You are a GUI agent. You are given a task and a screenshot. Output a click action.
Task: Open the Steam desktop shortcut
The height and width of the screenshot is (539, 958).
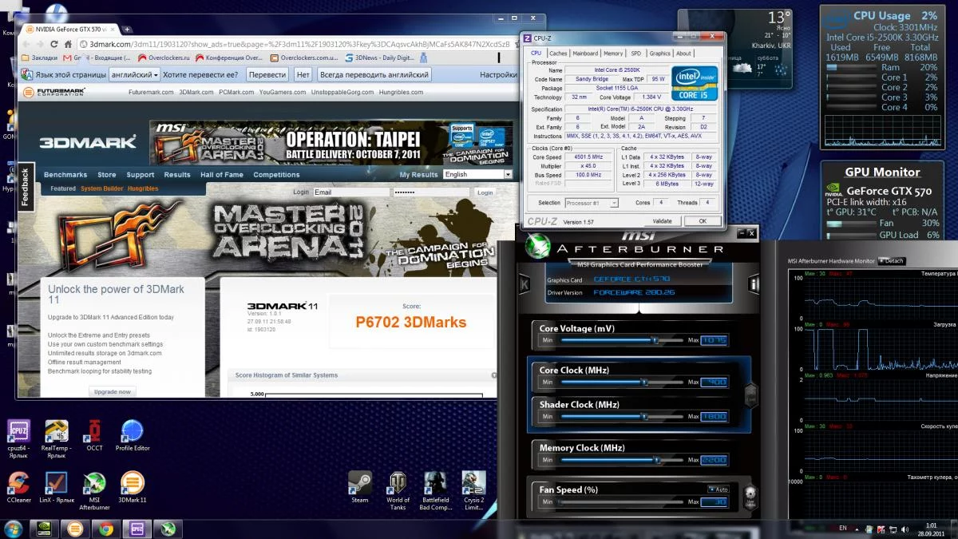pyautogui.click(x=359, y=483)
